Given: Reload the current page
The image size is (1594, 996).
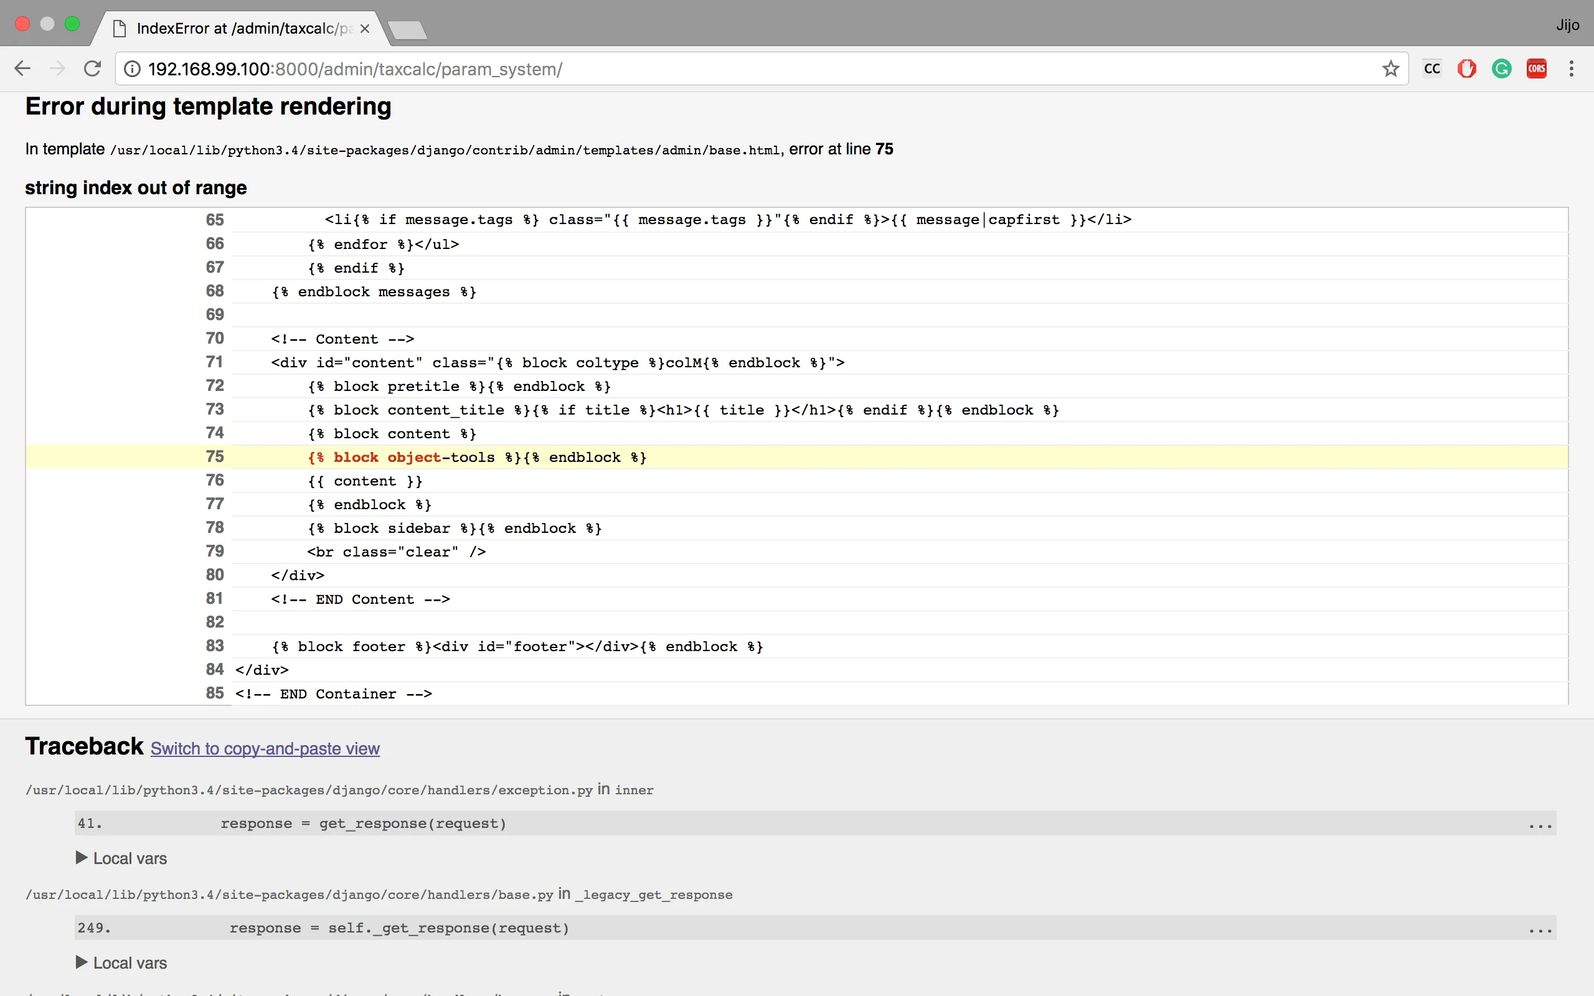Looking at the screenshot, I should tap(92, 68).
